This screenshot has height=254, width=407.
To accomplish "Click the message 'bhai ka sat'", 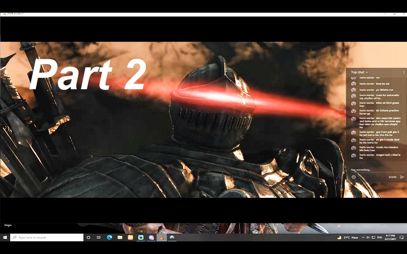I will click(x=383, y=84).
